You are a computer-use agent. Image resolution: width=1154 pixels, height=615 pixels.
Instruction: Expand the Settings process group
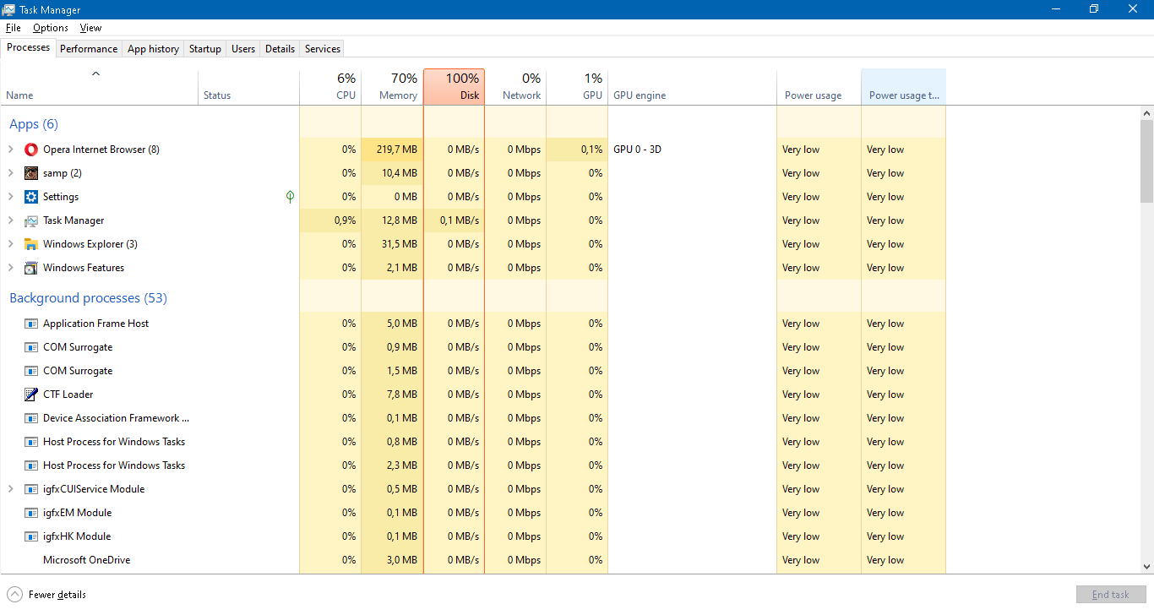point(10,197)
